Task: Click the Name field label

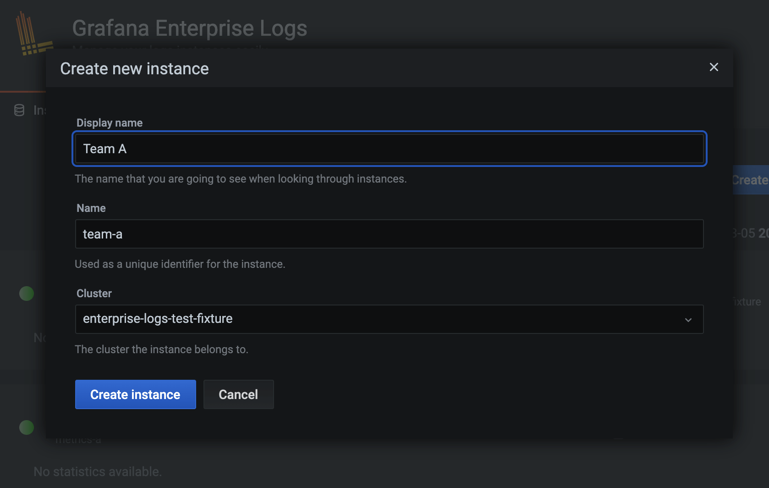Action: point(91,208)
